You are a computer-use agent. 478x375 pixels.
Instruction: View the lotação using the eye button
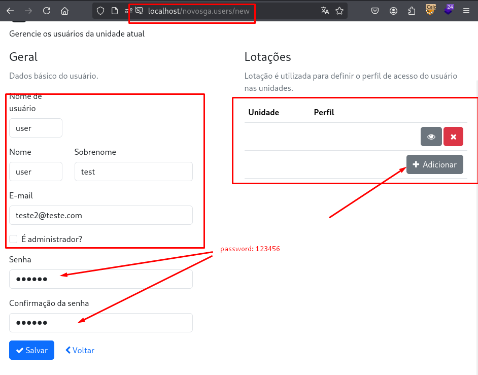point(431,137)
